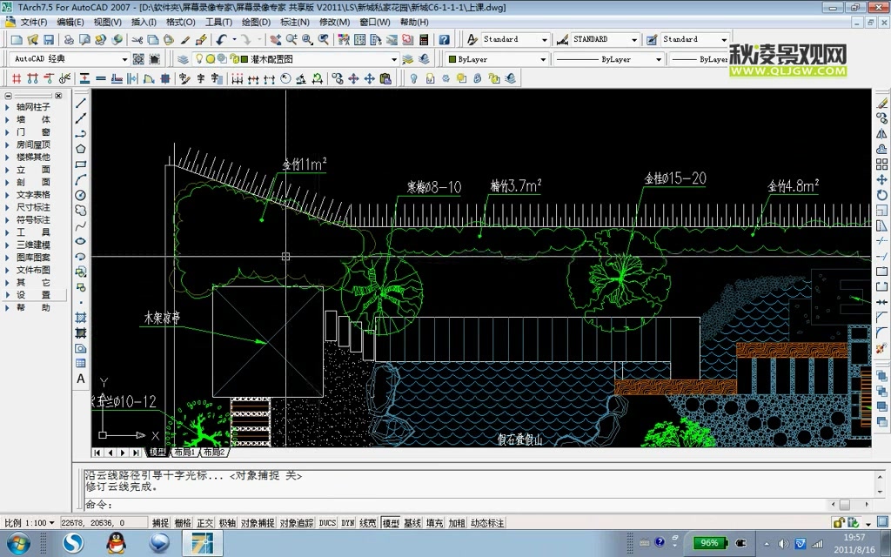891x557 pixels.
Task: Toggle 栅格 grid display
Action: coord(183,523)
